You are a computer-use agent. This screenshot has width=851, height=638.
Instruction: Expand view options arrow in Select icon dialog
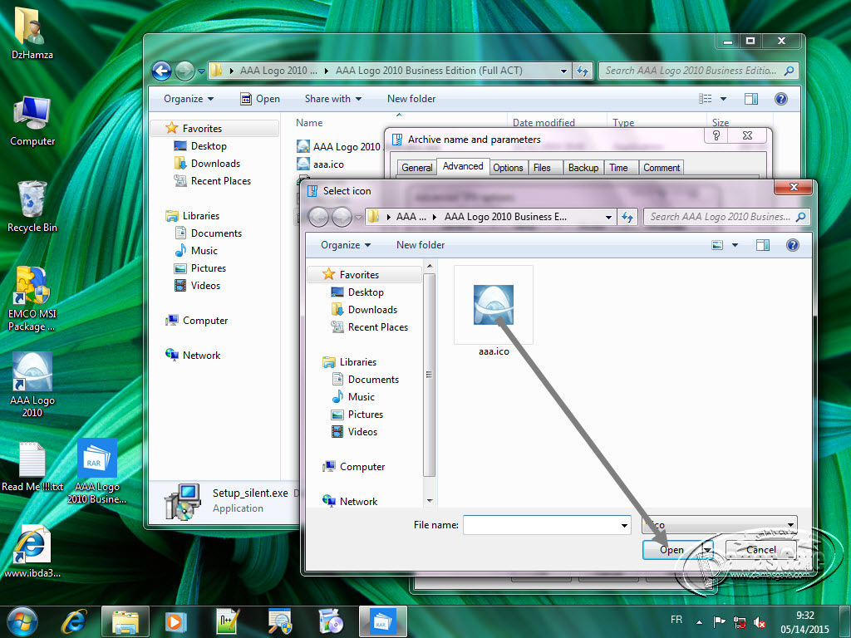tap(735, 245)
